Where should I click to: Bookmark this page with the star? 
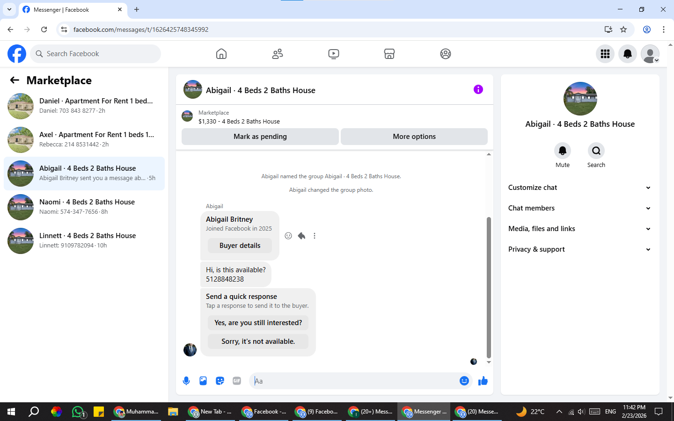point(623,29)
